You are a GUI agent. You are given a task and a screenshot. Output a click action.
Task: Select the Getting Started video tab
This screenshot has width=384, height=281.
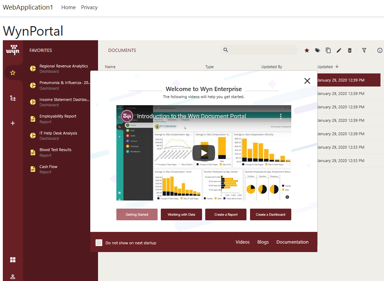[x=137, y=214]
